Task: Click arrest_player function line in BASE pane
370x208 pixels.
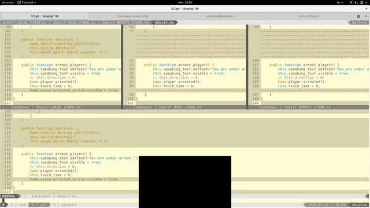Action: [179, 65]
